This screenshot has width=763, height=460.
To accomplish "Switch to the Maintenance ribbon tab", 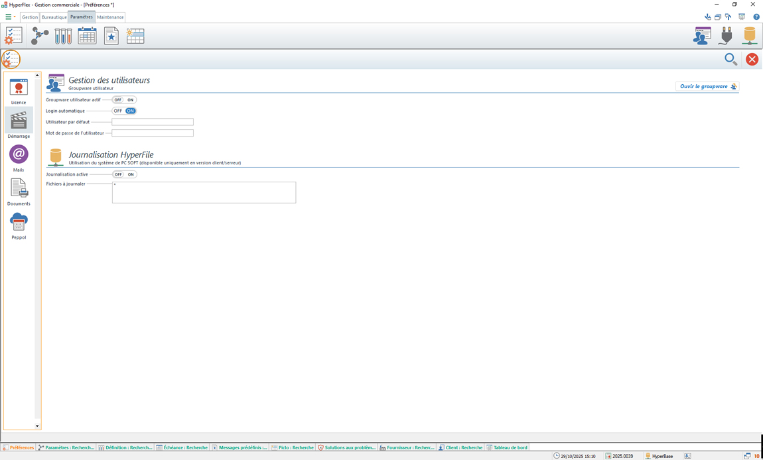I will click(110, 17).
